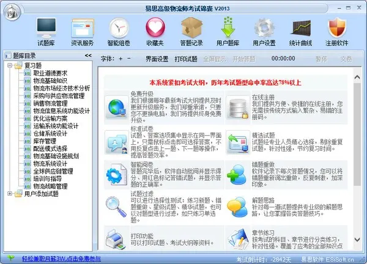The height and width of the screenshot is (264, 367).
Task: Select 物流基础知识 in the tree
Action: (x=50, y=81)
